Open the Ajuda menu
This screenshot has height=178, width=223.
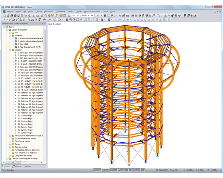tap(112, 12)
